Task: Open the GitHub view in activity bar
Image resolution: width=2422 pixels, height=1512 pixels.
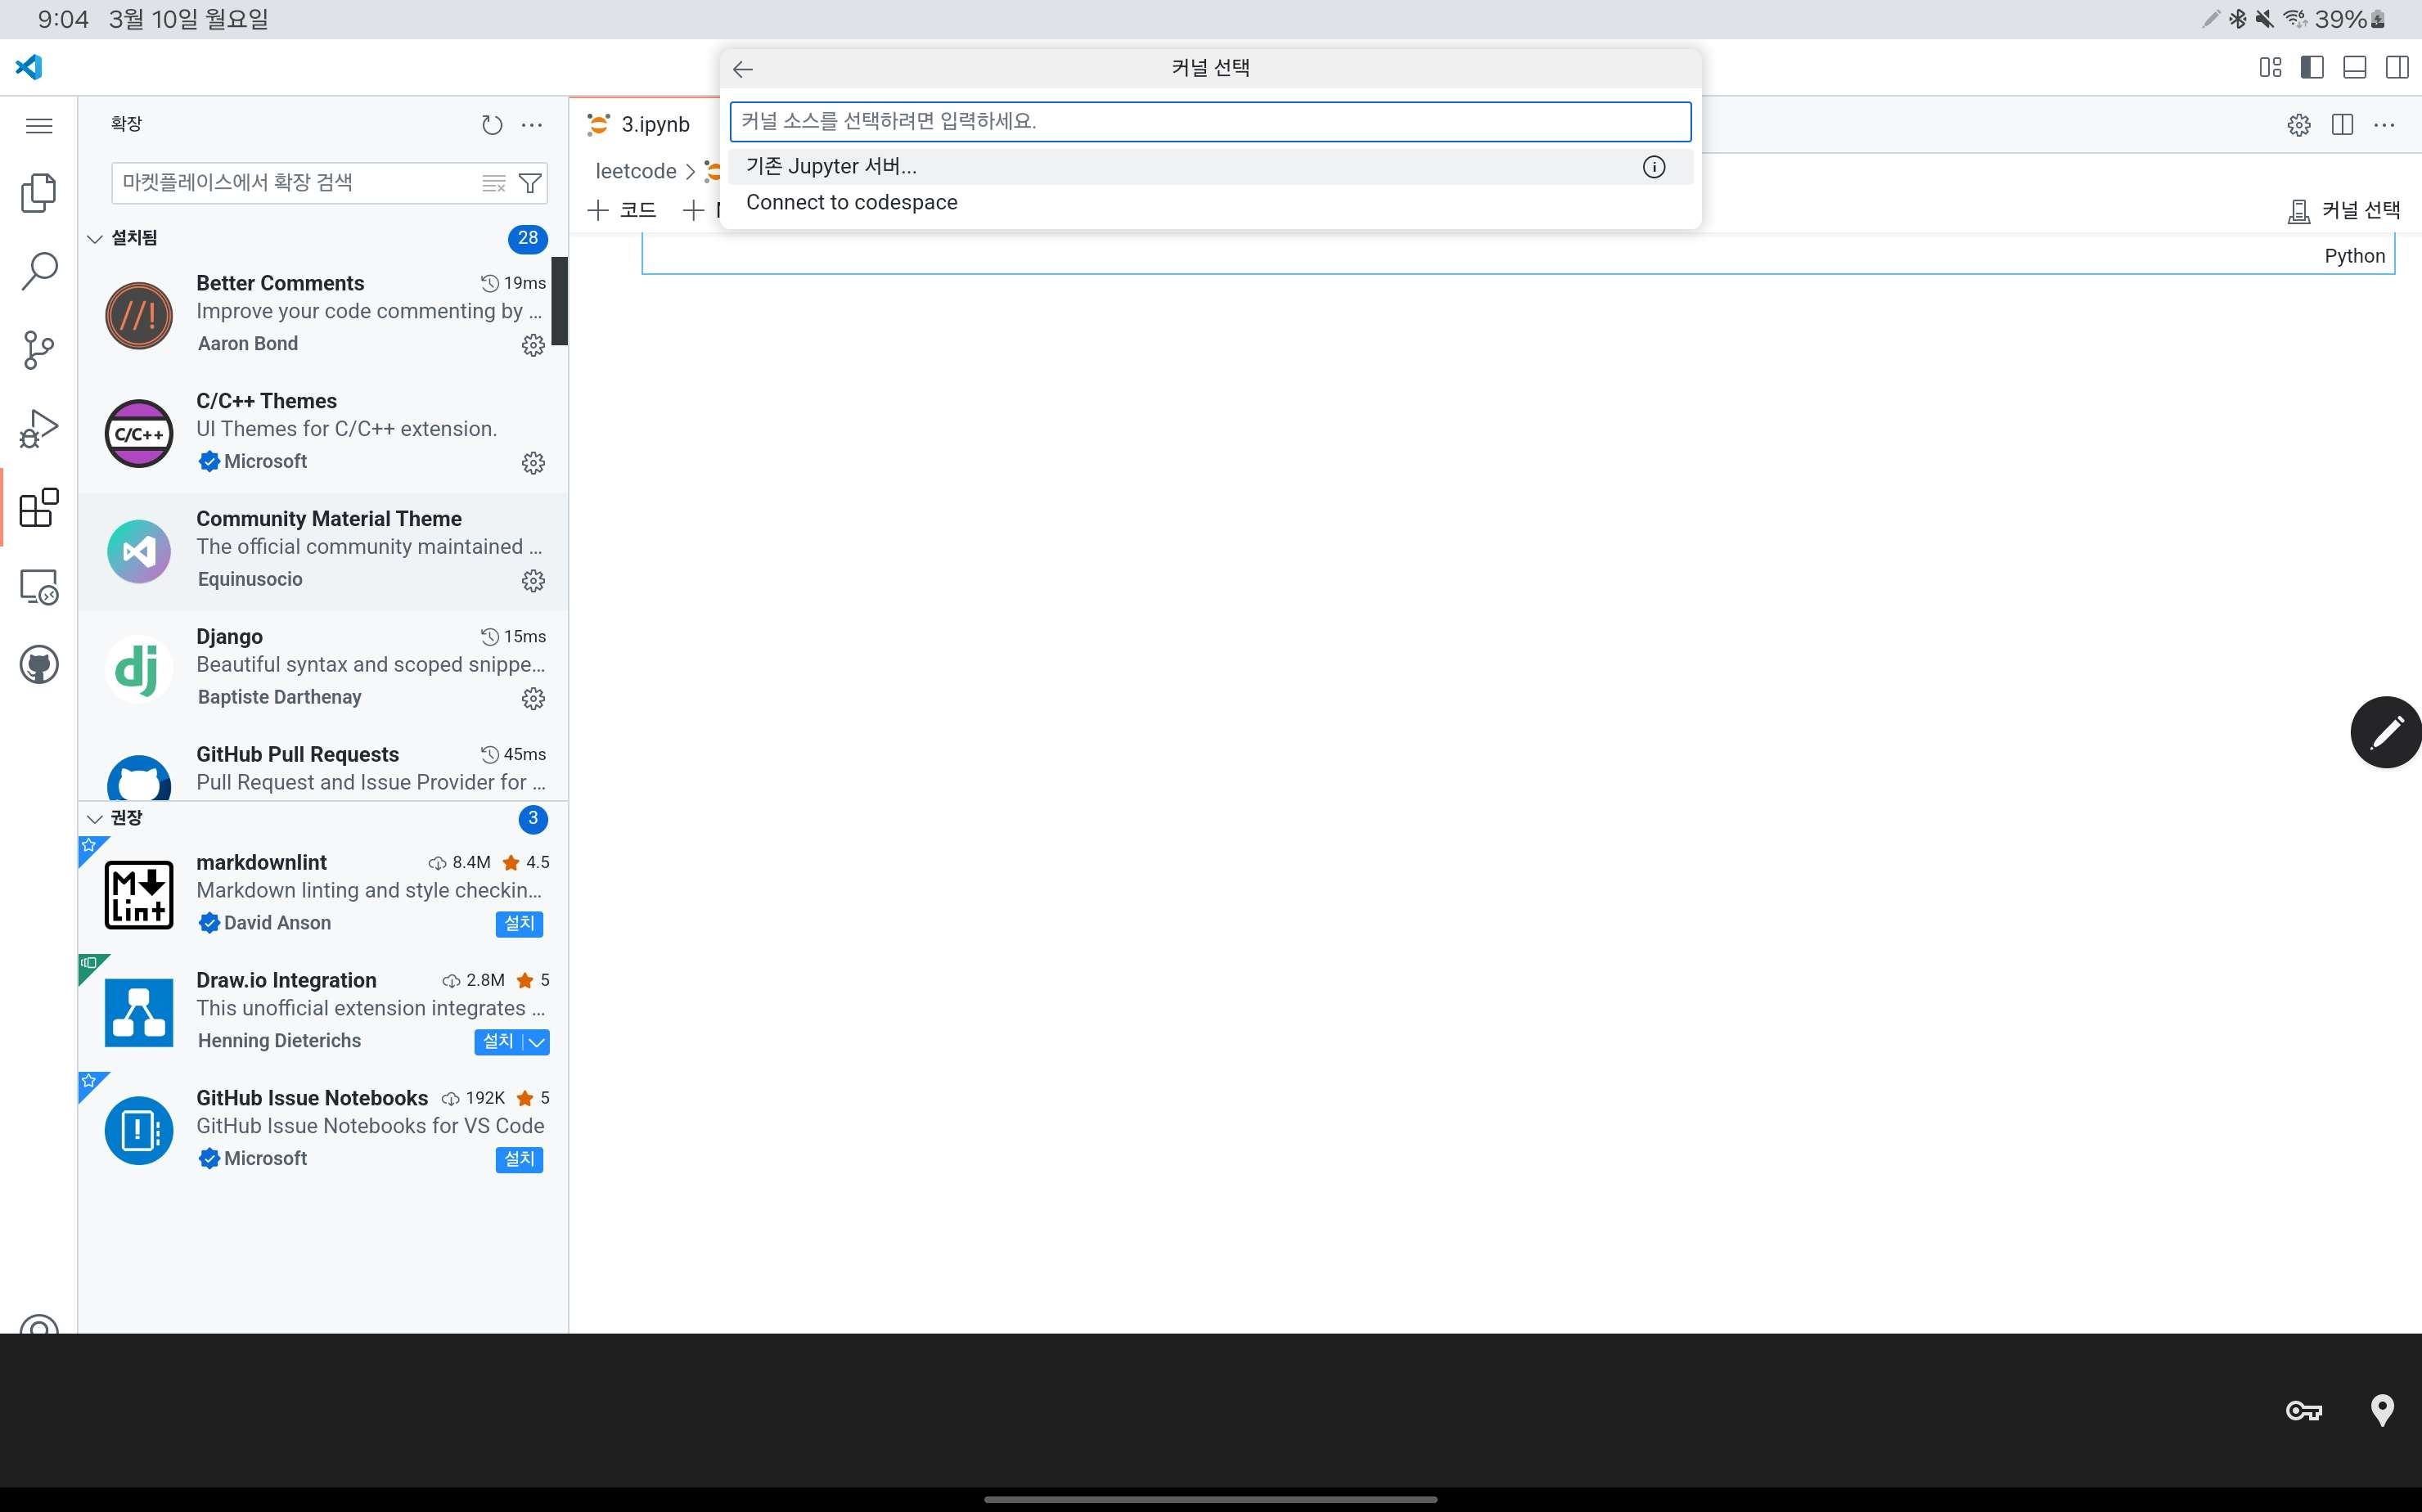Action: (x=39, y=665)
